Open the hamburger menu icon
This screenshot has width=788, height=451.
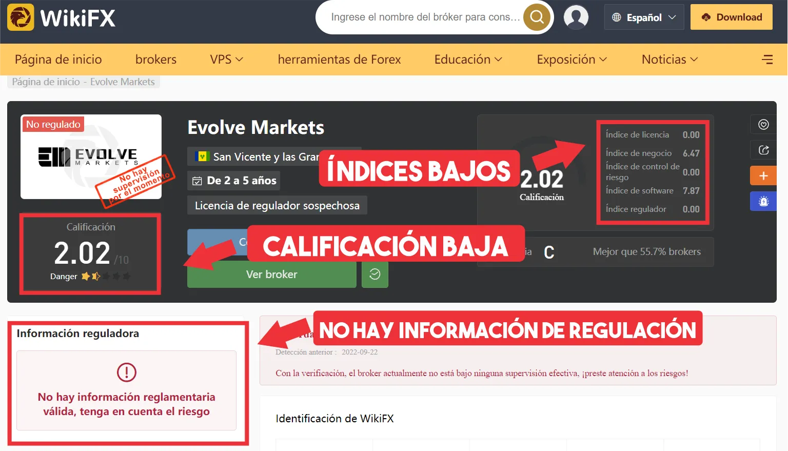767,60
